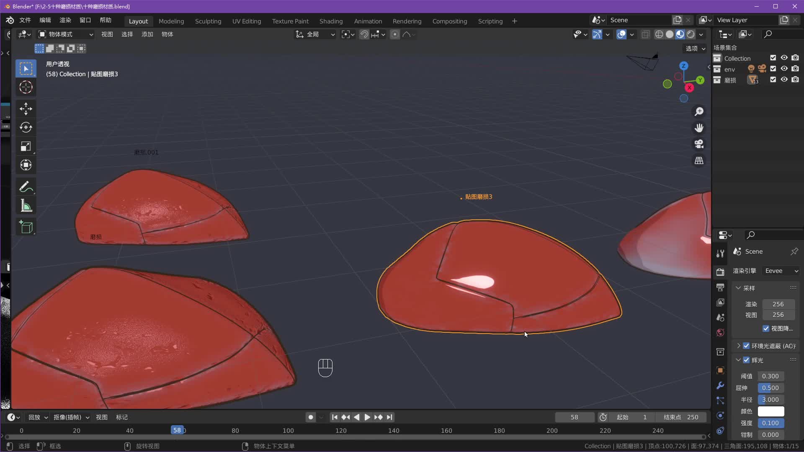Disable 环境光遮蔽 checkbox

[746, 346]
